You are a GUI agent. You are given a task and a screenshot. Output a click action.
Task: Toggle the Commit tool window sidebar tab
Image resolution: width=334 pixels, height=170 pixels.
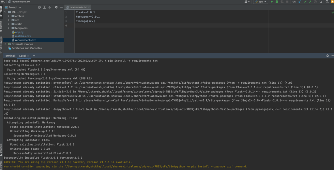click(x=1, y=25)
